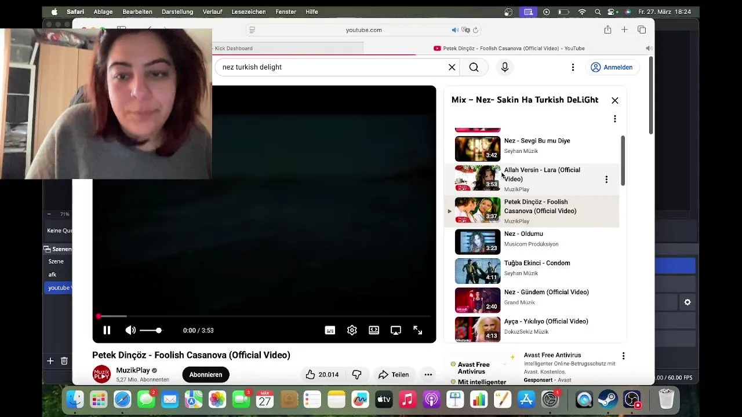Switch to the Kick Dashboard tab
Viewport: 742px width, 417px height.
coord(233,49)
